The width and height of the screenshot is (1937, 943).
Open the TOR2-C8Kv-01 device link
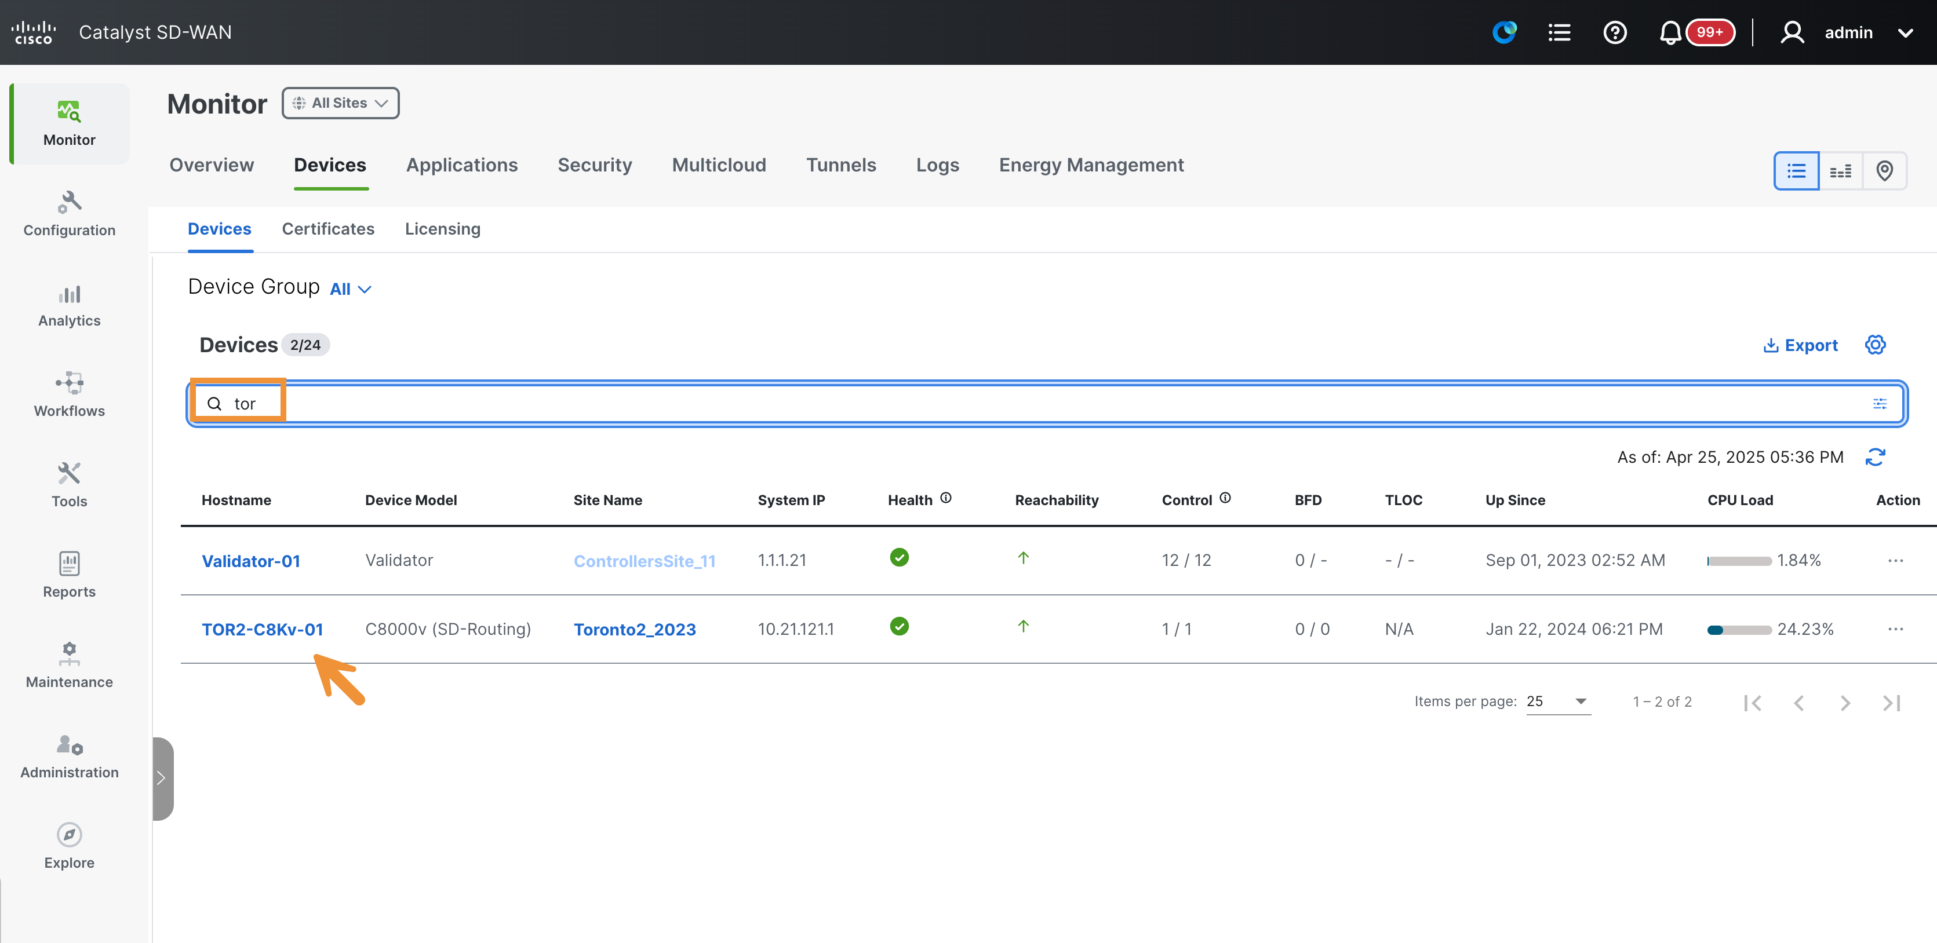[261, 629]
